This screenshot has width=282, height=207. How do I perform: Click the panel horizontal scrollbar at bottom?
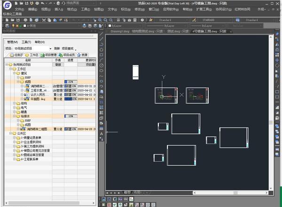point(44,203)
